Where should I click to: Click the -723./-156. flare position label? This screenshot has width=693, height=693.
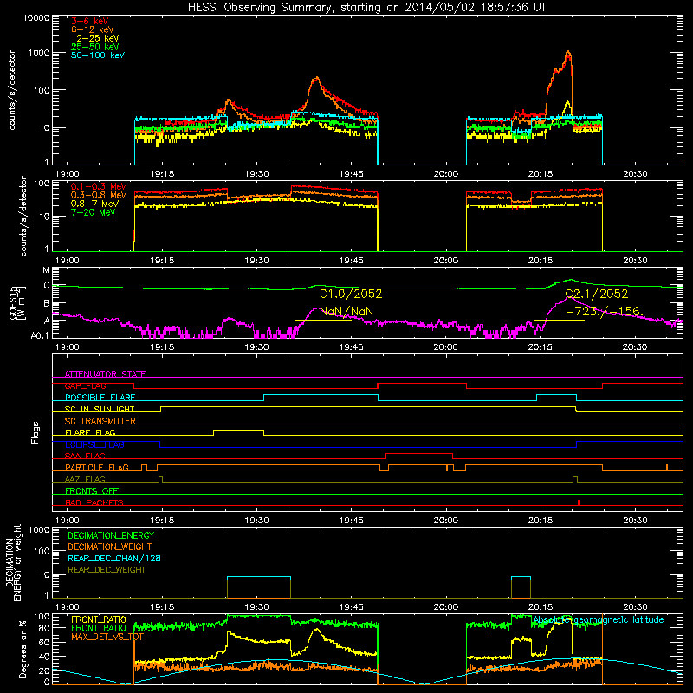pyautogui.click(x=604, y=312)
